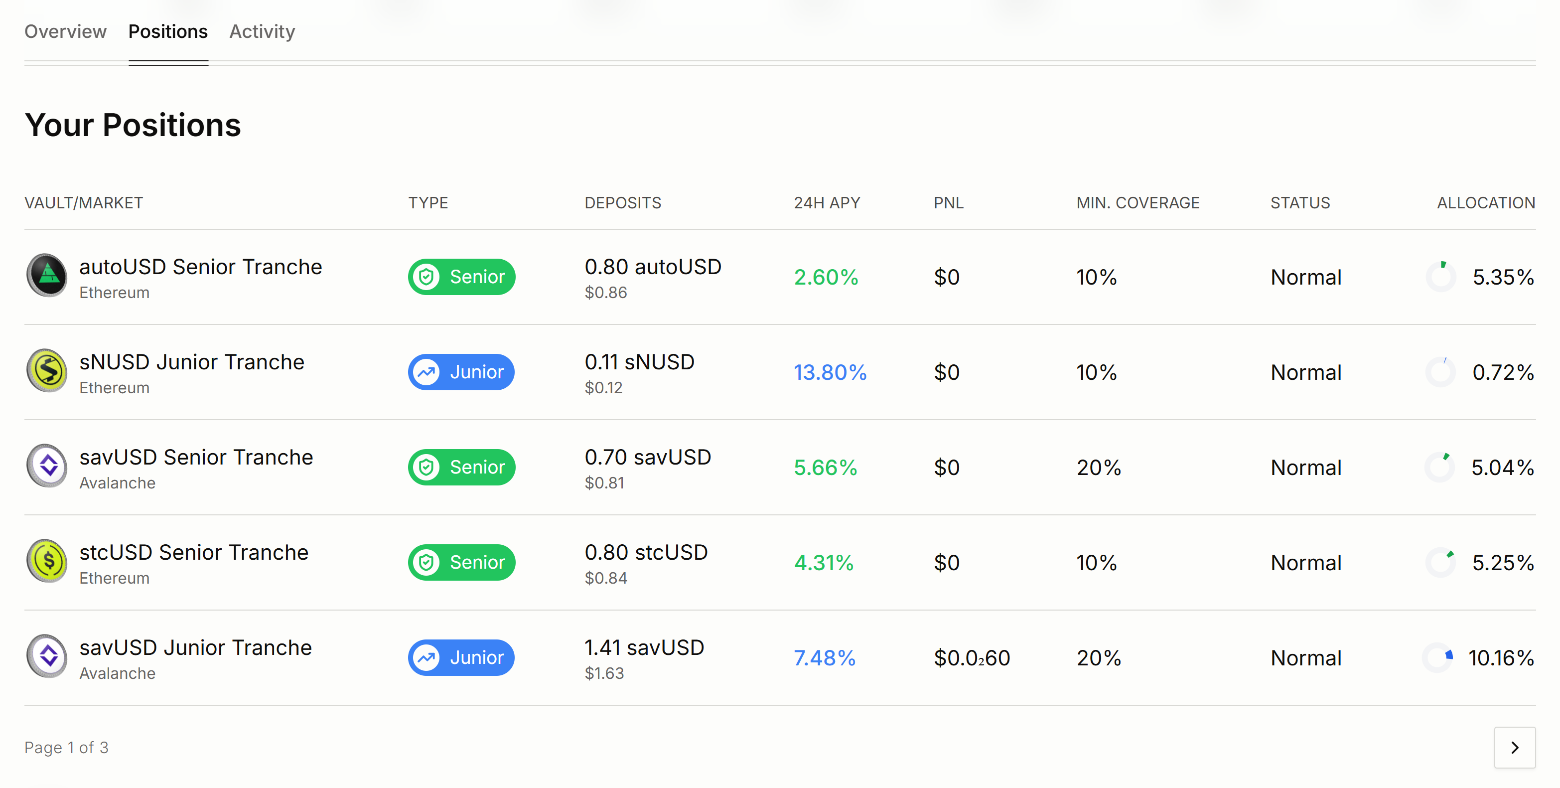
Task: Open the Activity tab
Action: [x=262, y=31]
